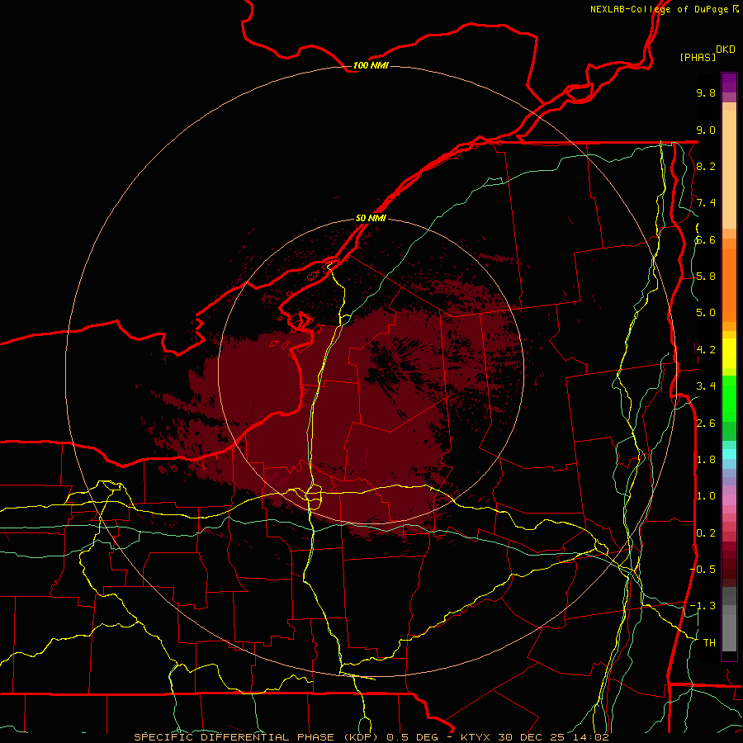Click the 5.0 scale value
743x743 pixels.
click(x=706, y=313)
